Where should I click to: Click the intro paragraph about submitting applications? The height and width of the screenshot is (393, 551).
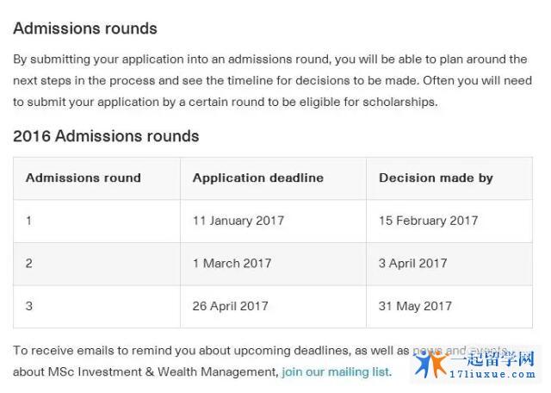[272, 80]
